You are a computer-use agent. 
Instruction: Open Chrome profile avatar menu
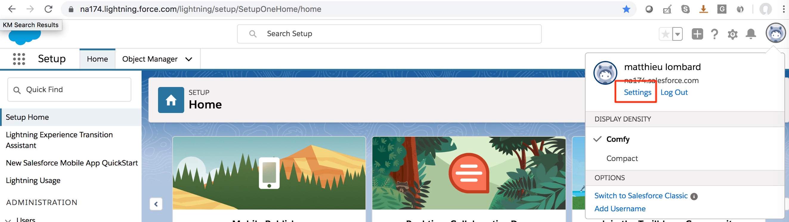pos(765,9)
